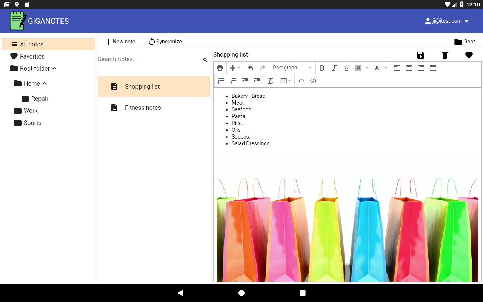Image resolution: width=483 pixels, height=302 pixels.
Task: Open the Root folder selector button
Action: (465, 42)
